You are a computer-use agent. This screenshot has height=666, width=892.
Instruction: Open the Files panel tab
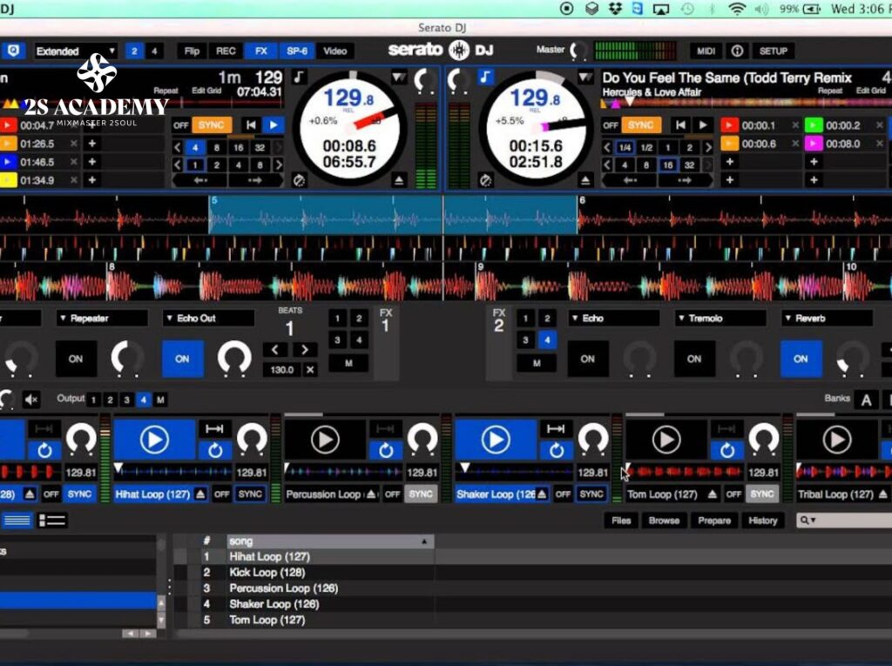coord(621,521)
